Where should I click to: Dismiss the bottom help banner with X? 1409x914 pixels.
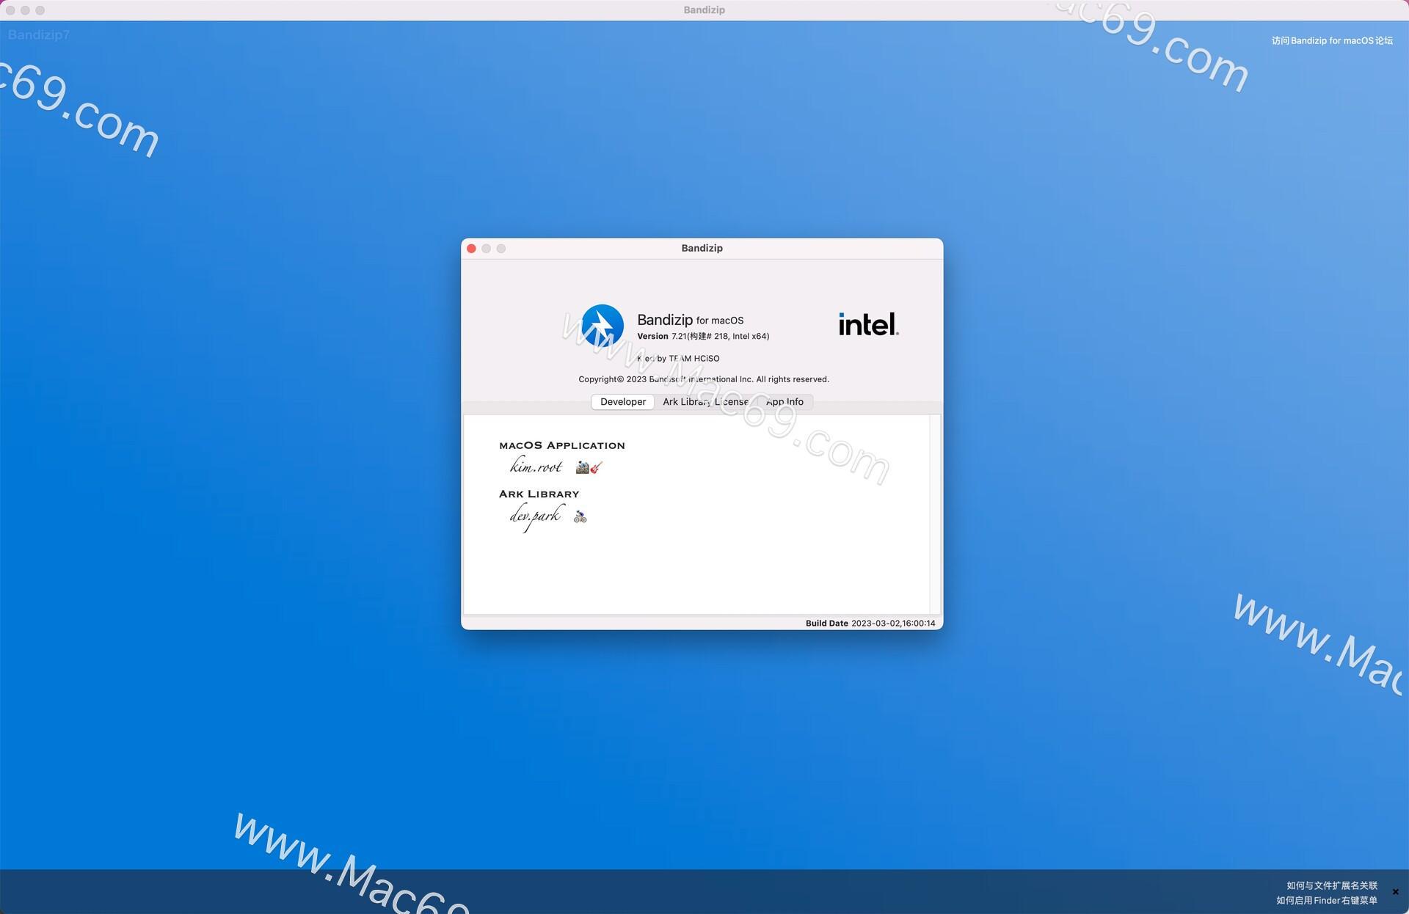(x=1395, y=892)
